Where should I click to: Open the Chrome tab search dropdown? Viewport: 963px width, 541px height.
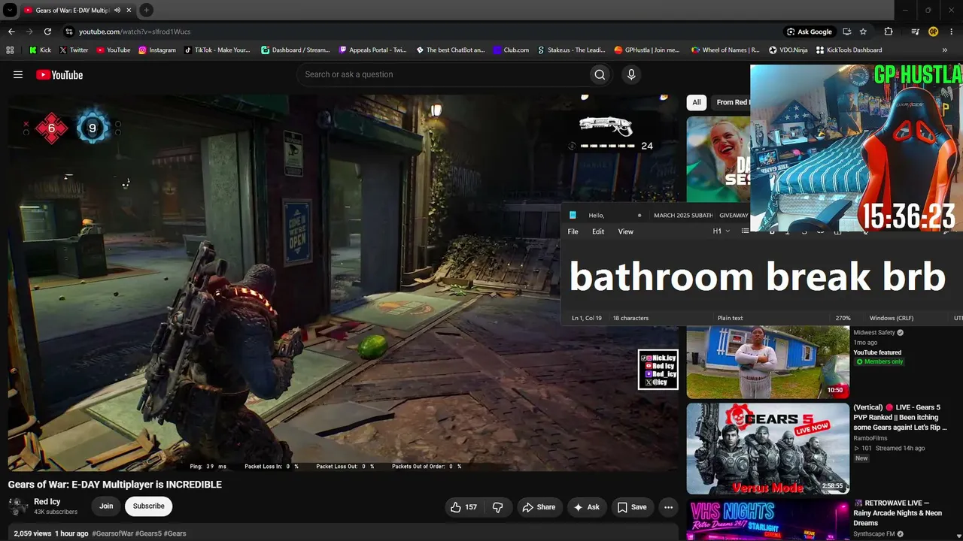(10, 10)
